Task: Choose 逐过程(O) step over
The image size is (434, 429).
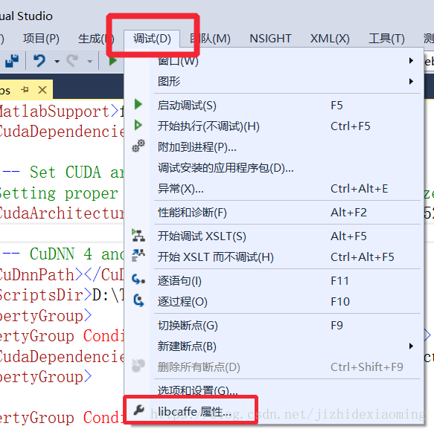Action: pos(274,301)
